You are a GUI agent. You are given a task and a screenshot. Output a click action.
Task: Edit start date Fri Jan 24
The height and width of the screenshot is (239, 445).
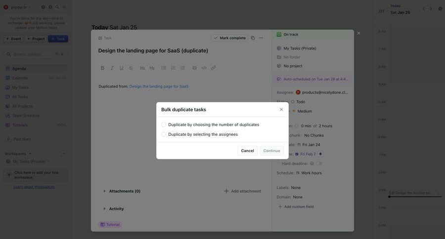click(x=309, y=145)
